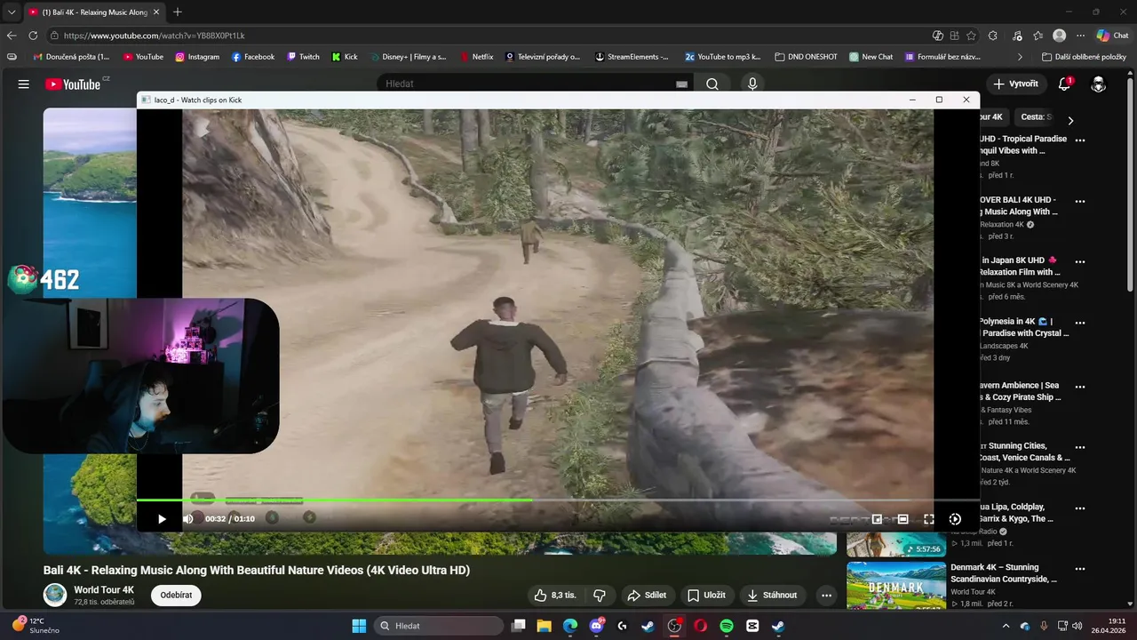This screenshot has height=640, width=1137.
Task: Save the video with Uložit
Action: click(706, 595)
